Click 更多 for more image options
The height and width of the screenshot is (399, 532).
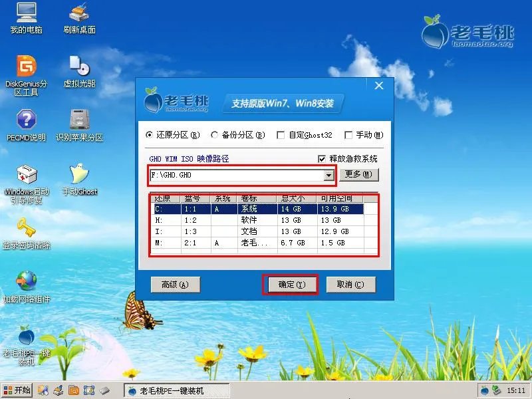[359, 174]
